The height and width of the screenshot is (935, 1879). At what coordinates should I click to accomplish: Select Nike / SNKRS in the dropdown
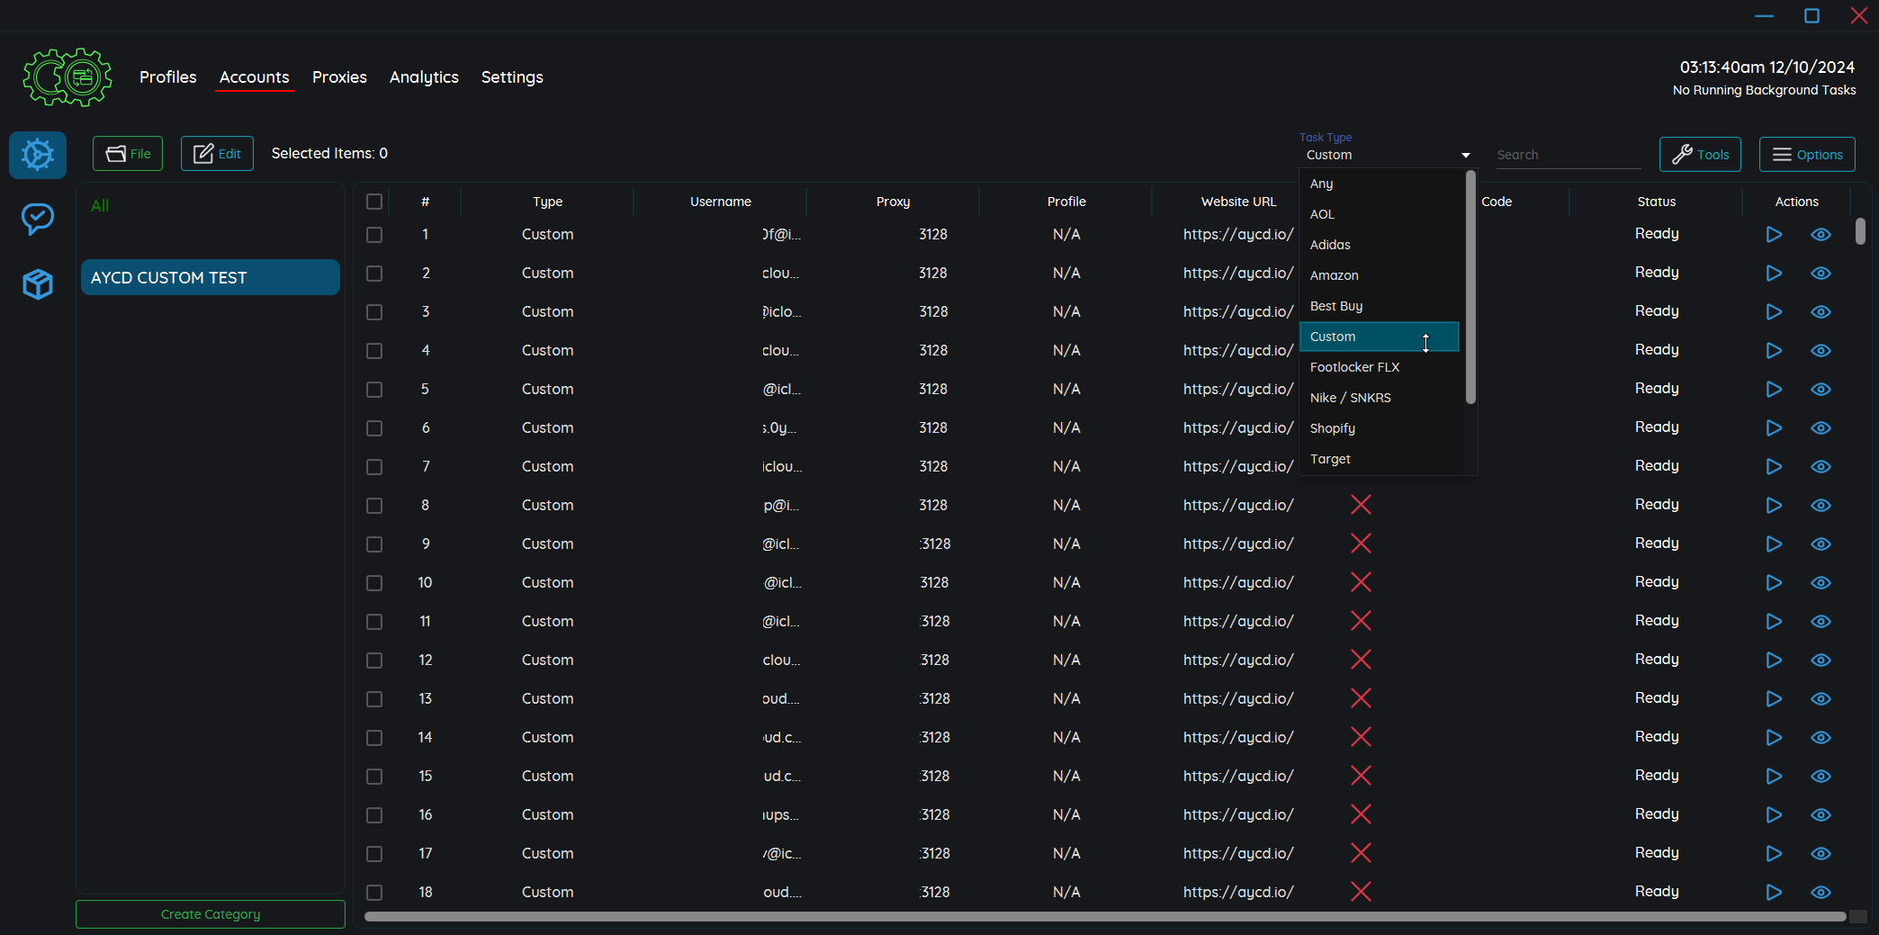[x=1350, y=398]
